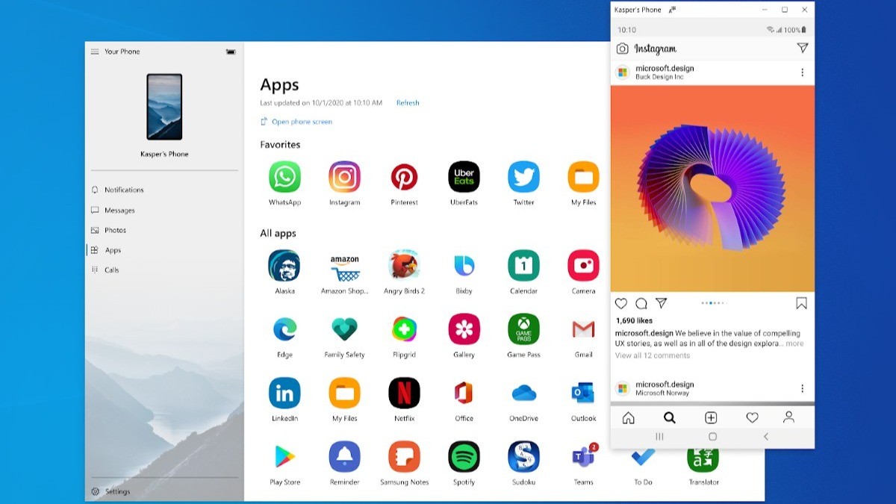Open options menu for Buck Design post
This screenshot has width=896, height=504.
[x=803, y=72]
